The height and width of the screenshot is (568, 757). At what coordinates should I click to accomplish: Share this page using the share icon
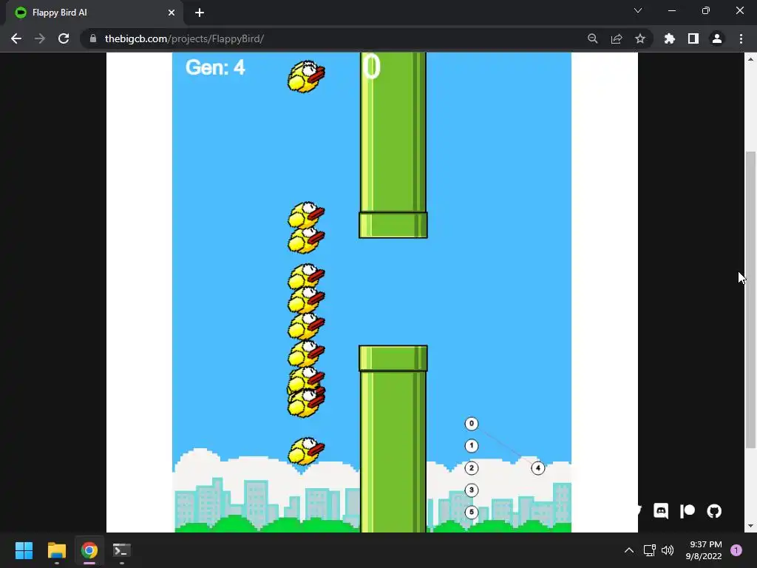(x=616, y=38)
